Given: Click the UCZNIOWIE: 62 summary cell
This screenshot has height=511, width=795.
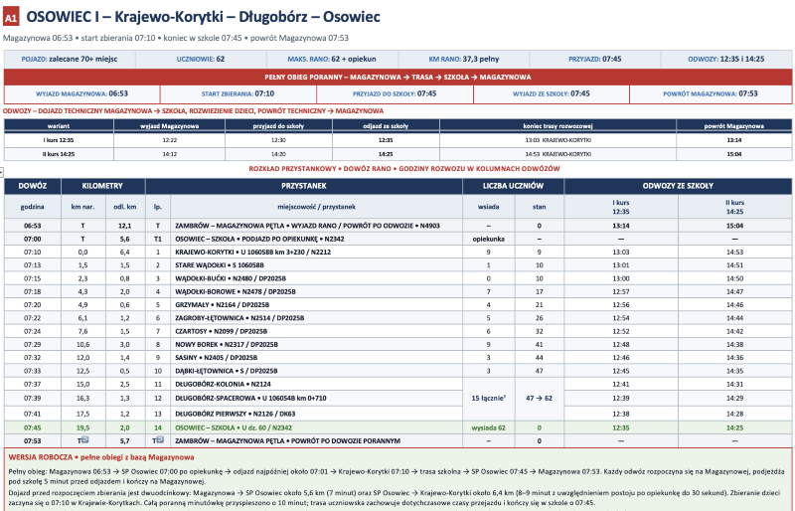Looking at the screenshot, I should pos(201,59).
